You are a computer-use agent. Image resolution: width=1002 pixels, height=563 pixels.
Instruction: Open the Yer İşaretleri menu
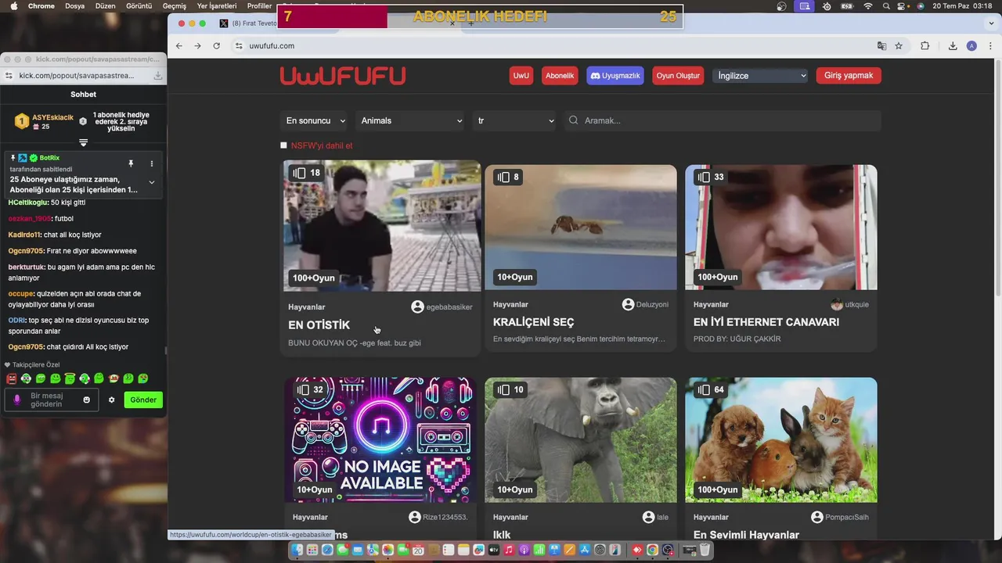[x=217, y=5]
